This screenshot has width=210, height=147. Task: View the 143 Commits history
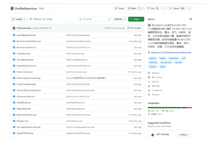click(134, 28)
